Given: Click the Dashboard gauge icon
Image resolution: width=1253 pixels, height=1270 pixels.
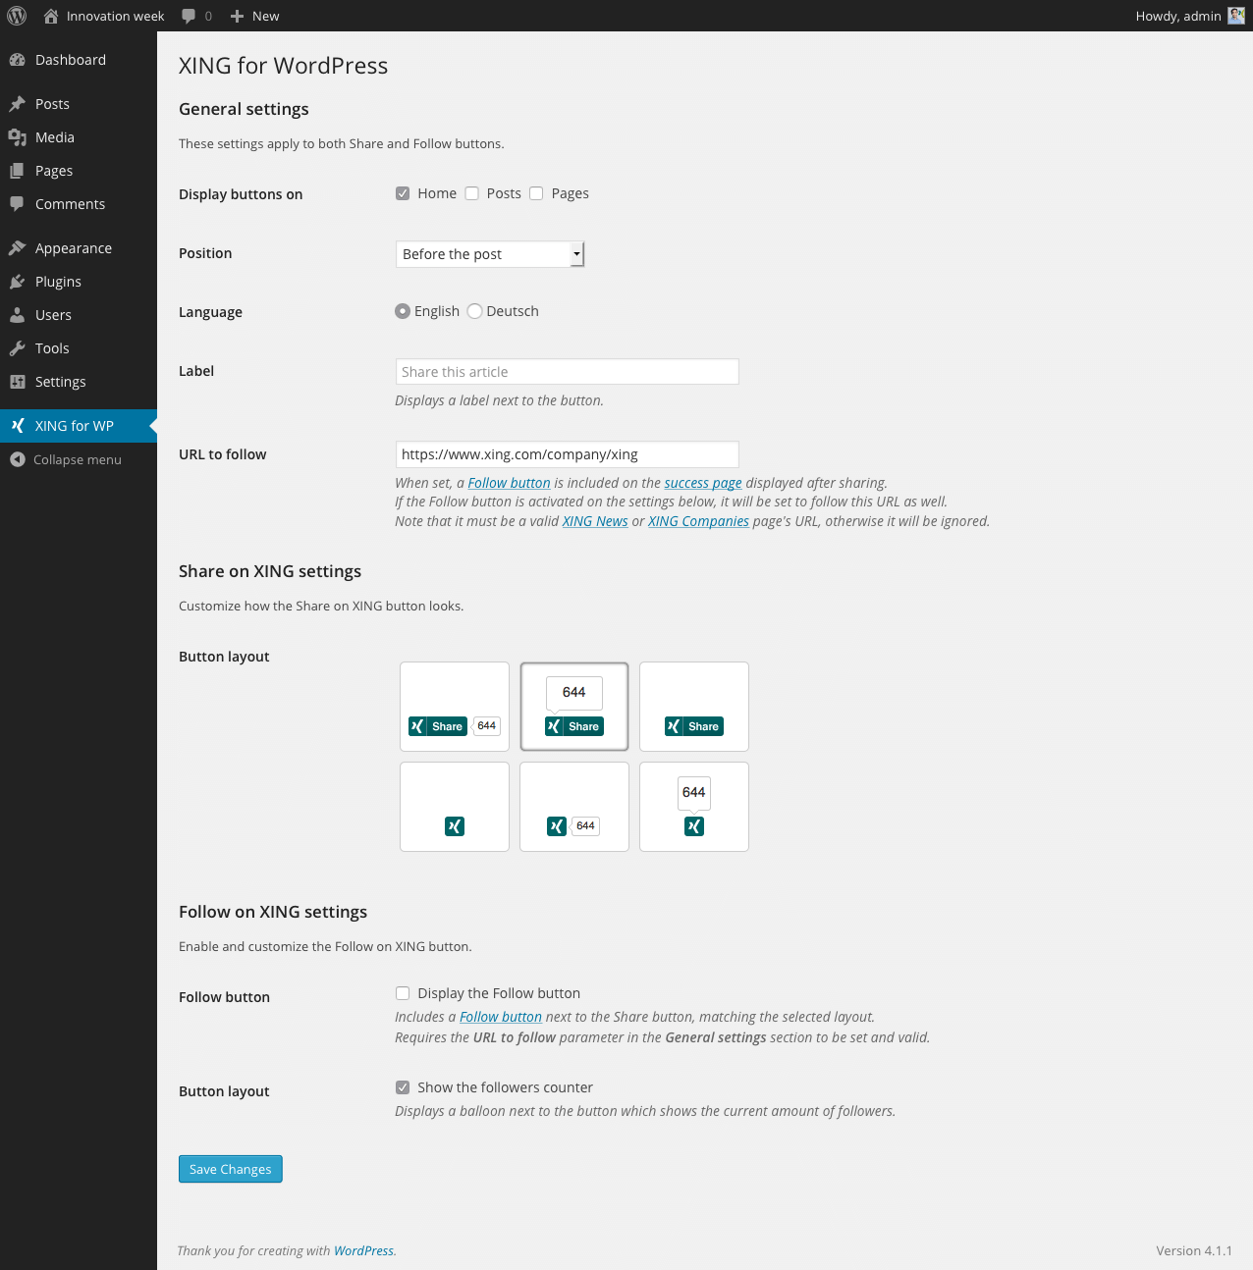Looking at the screenshot, I should click(17, 60).
